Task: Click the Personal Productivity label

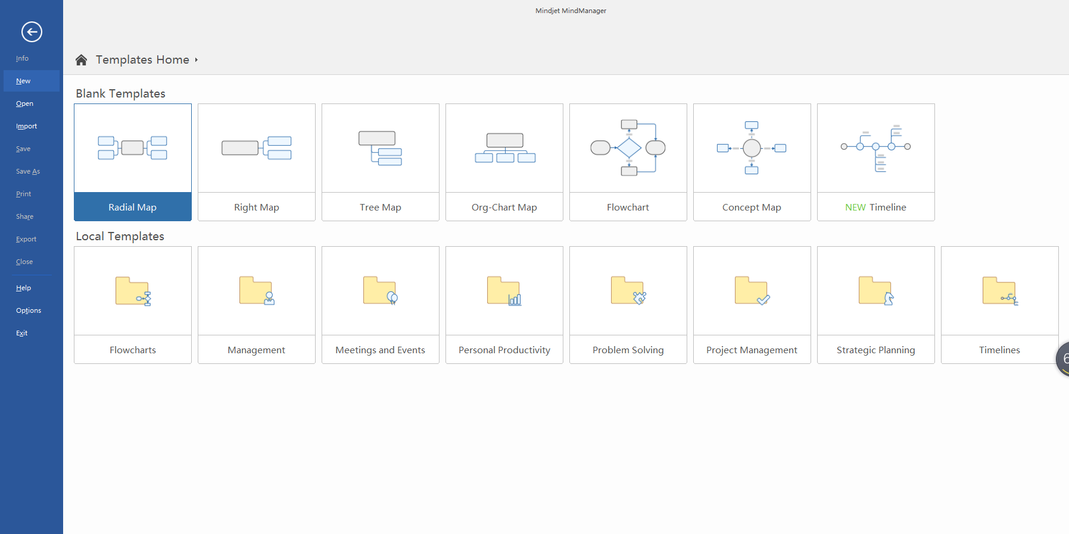Action: [504, 350]
